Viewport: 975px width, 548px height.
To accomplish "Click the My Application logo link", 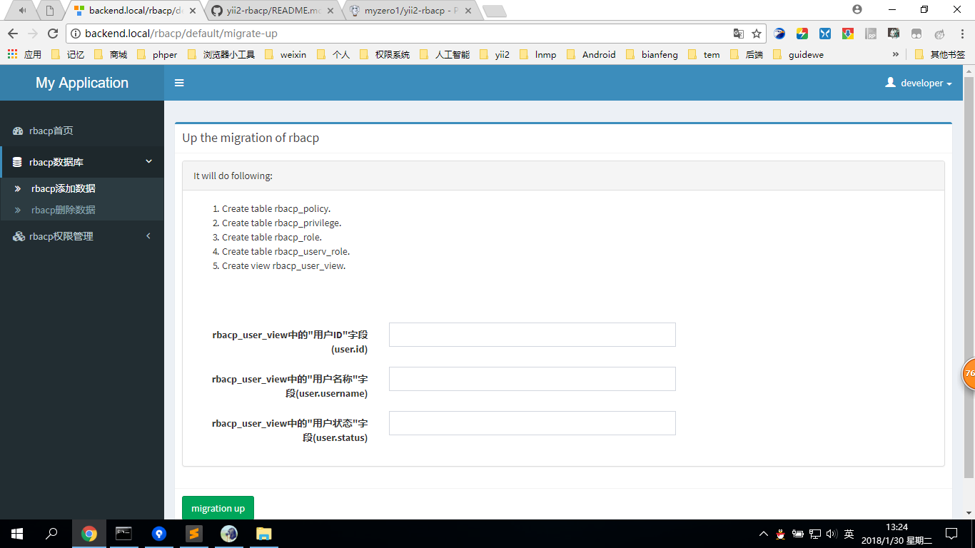I will click(x=82, y=83).
